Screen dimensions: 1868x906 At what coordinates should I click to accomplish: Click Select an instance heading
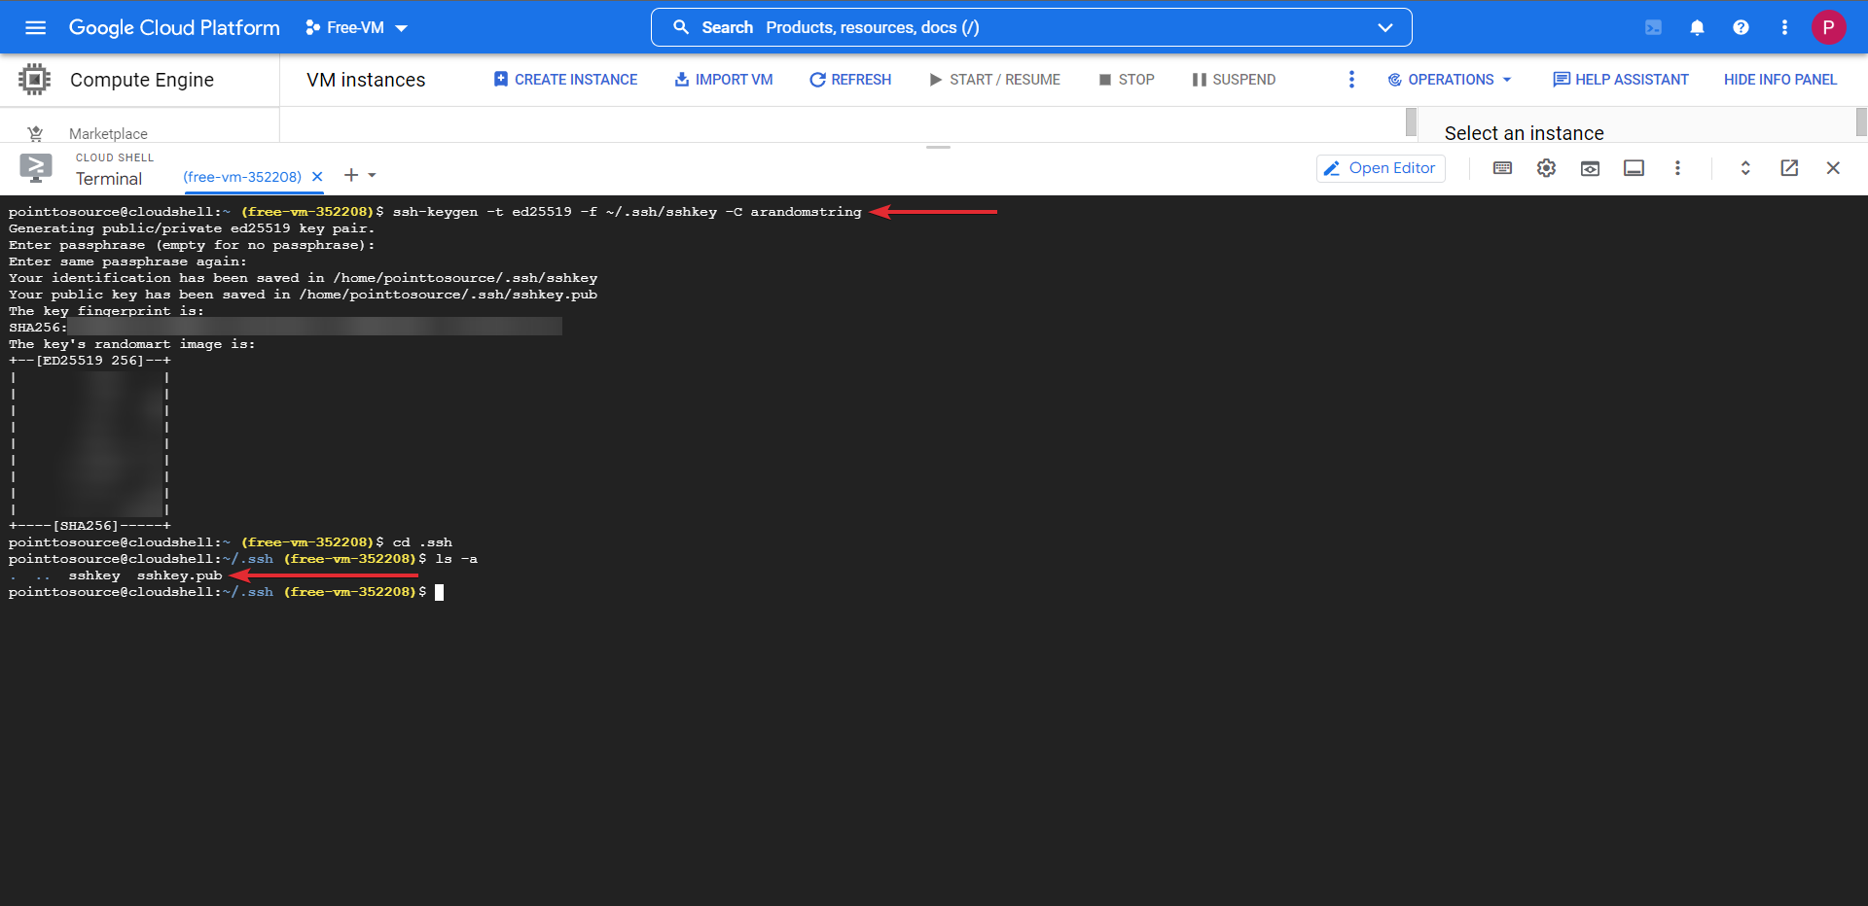coord(1524,133)
